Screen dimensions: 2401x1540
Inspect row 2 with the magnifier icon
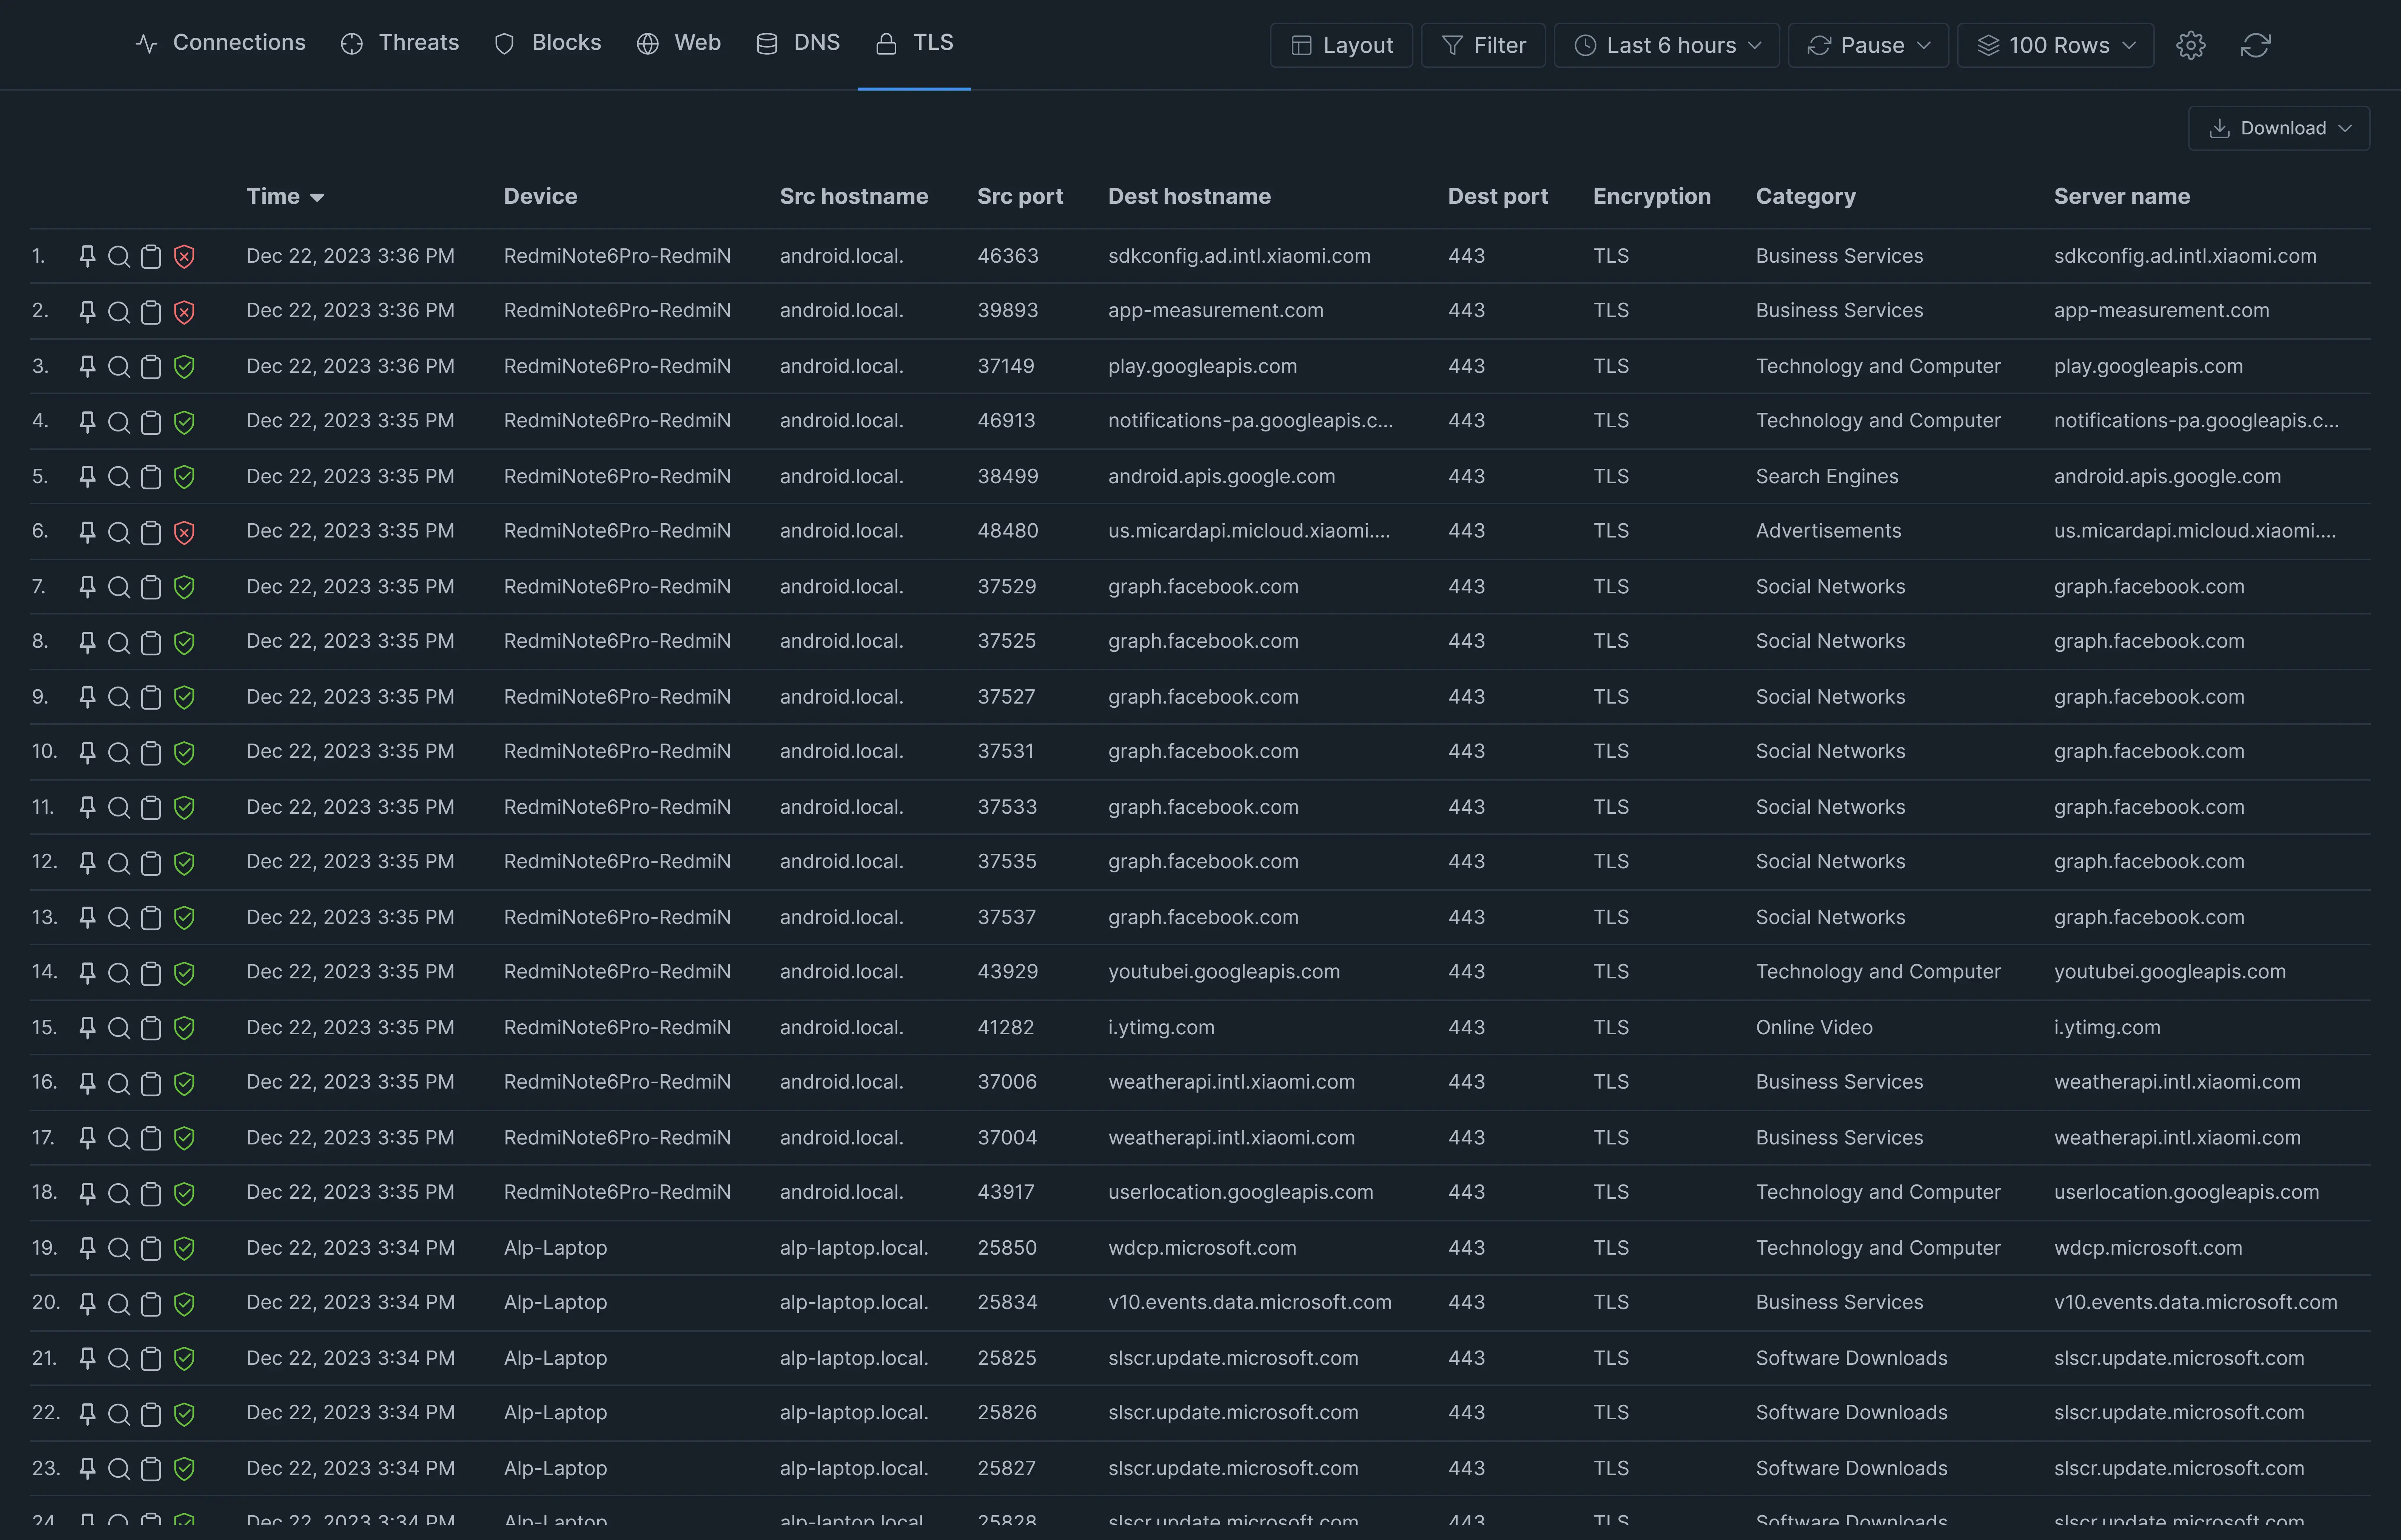[x=119, y=312]
